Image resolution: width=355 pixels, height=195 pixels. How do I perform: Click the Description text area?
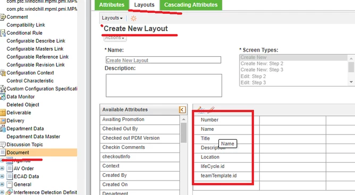164,86
